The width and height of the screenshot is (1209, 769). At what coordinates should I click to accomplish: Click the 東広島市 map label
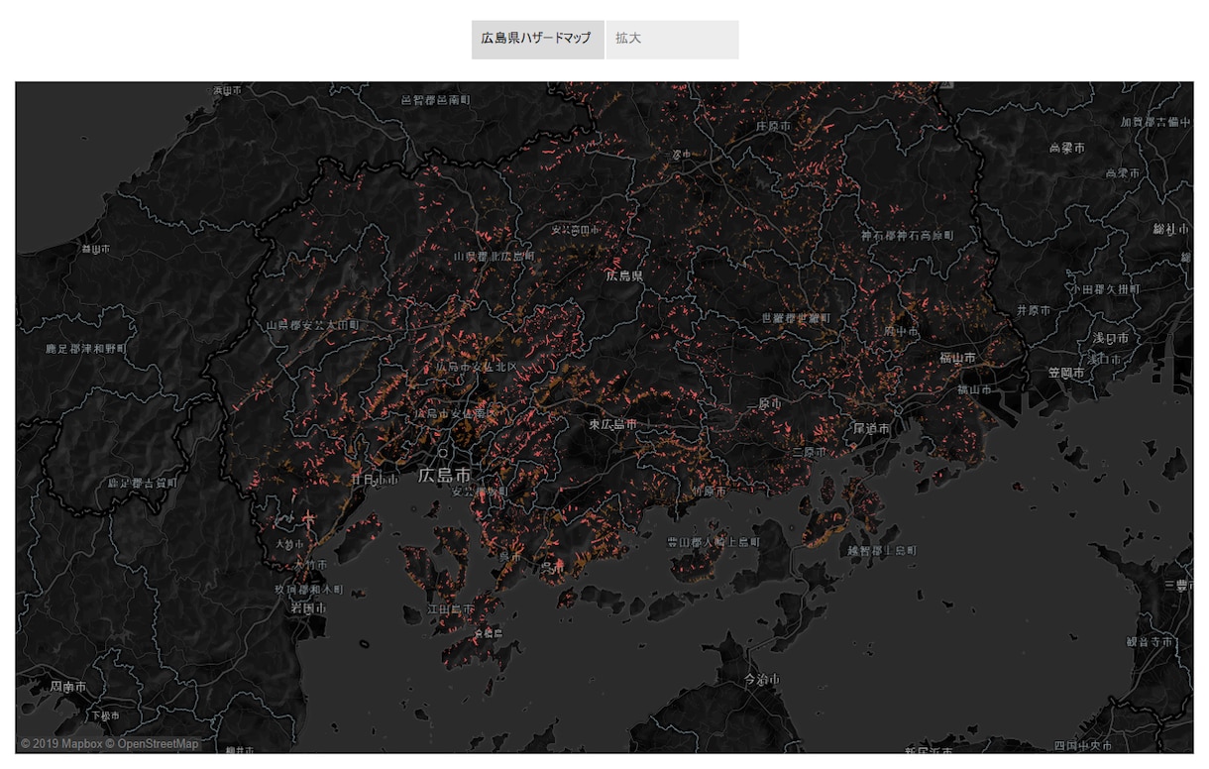click(x=612, y=424)
